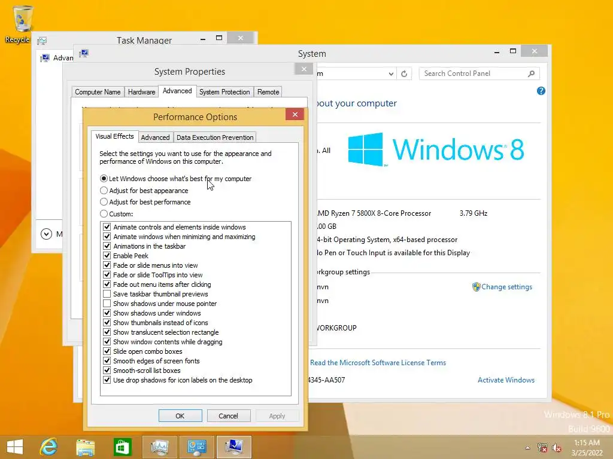Viewport: 613px width, 459px height.
Task: Click the Advanced computer icon in Task Manager
Action: click(45, 58)
